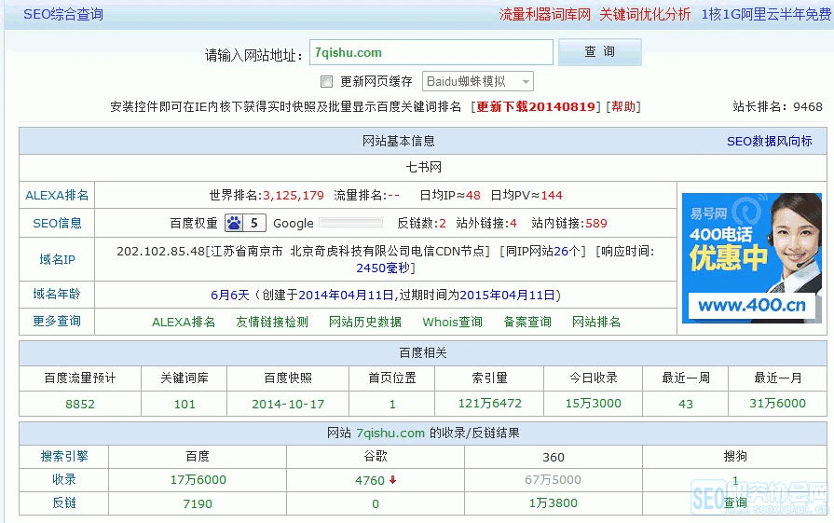Image resolution: width=834 pixels, height=523 pixels.
Task: Click the 反链 row label
Action: [64, 502]
